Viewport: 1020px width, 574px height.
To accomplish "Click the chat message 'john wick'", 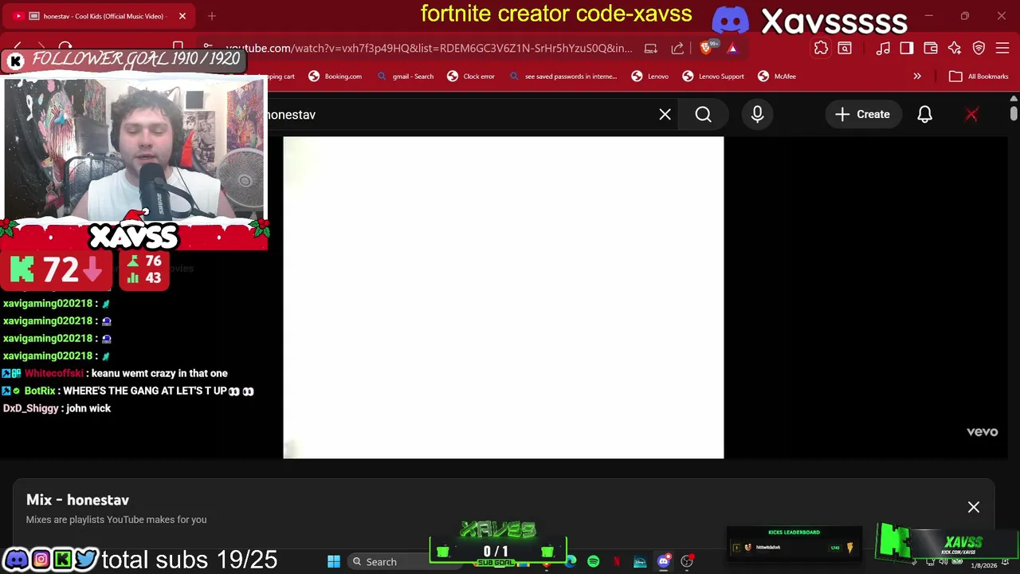I will point(88,408).
